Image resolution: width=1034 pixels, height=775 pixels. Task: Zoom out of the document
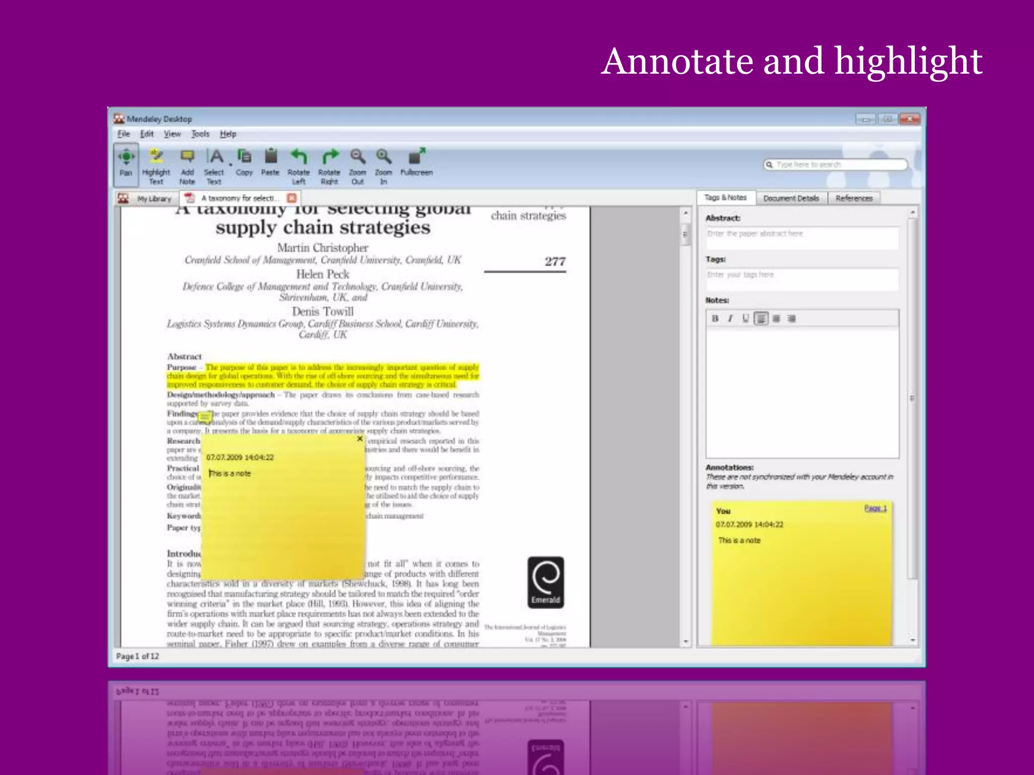[x=357, y=166]
